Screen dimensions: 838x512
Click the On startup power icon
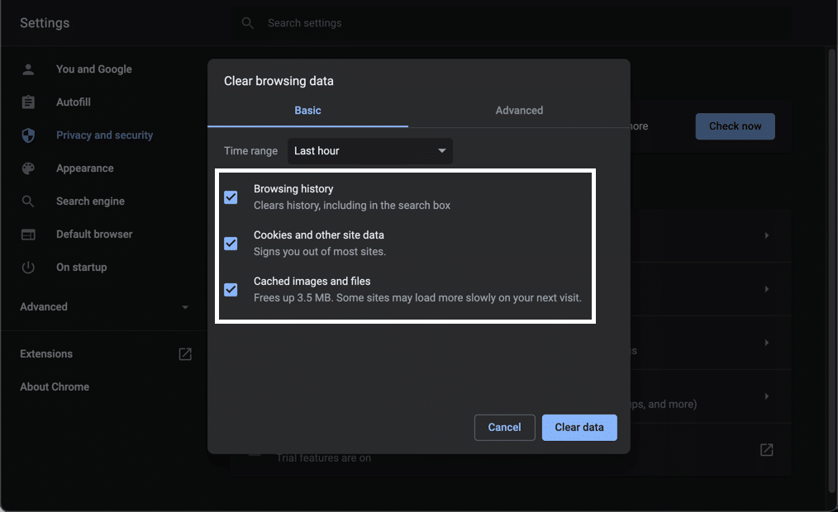click(29, 267)
